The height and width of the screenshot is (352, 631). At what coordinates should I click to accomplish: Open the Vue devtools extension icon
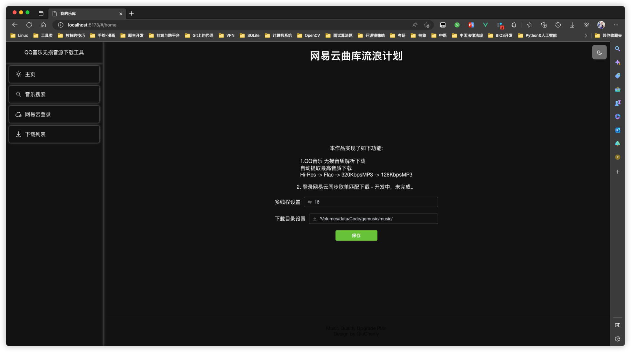coord(485,25)
